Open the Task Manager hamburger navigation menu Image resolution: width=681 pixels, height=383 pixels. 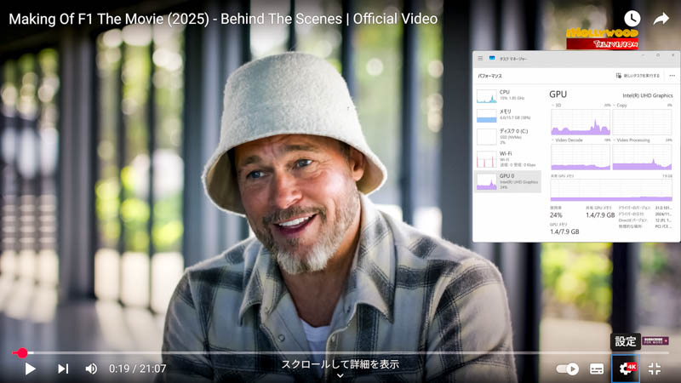(x=480, y=58)
